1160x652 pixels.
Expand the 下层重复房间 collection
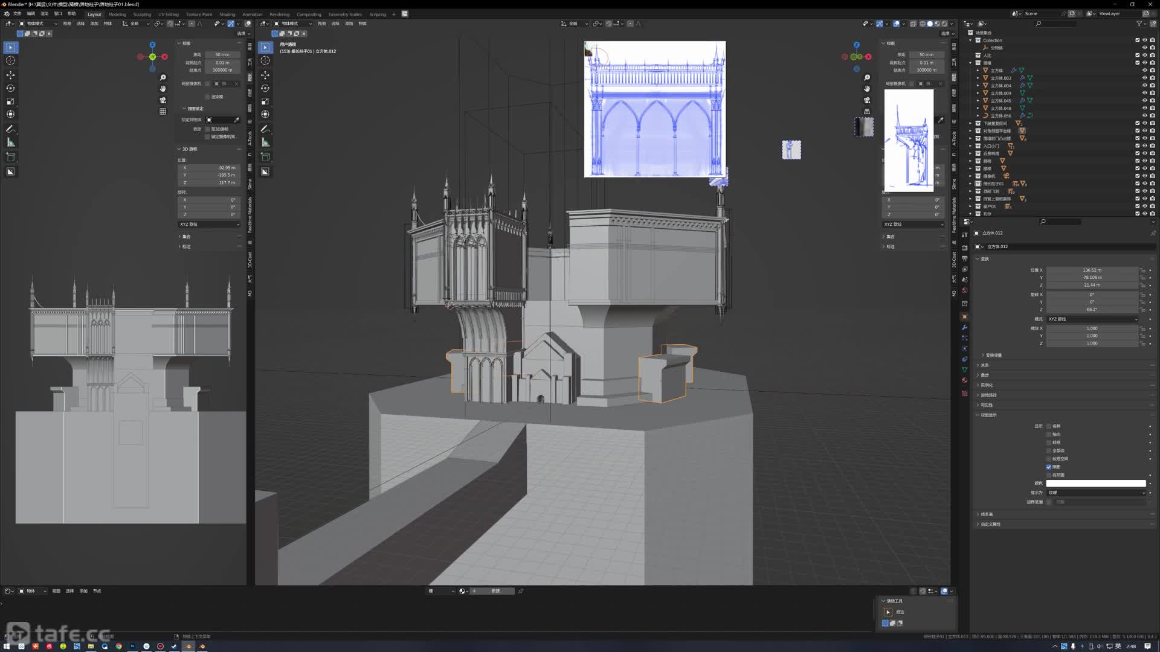[x=971, y=123]
